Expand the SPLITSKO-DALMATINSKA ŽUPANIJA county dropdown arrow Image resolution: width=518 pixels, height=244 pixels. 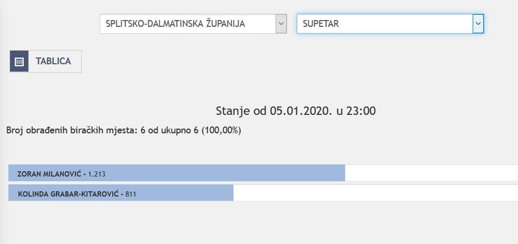[x=281, y=24]
